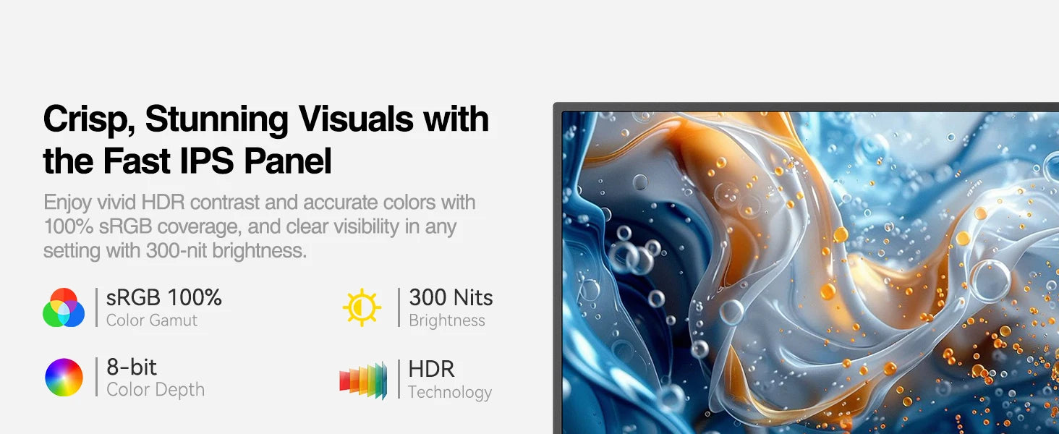This screenshot has height=434, width=1059.
Task: Click the vertical divider beside sRGB 100%
Action: [96, 307]
